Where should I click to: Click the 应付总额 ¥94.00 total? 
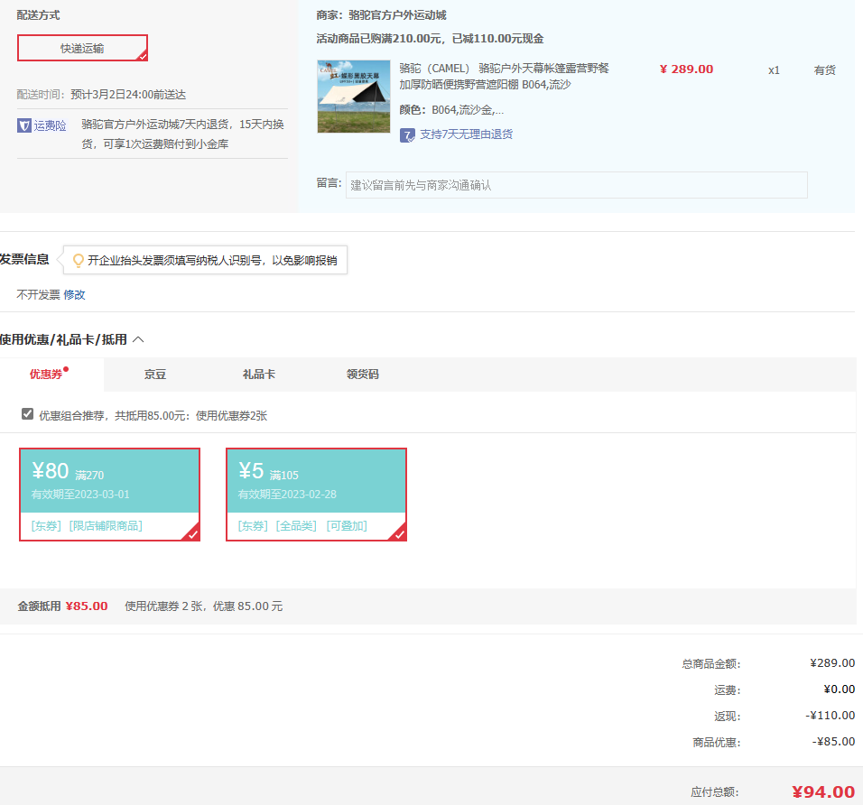(823, 791)
